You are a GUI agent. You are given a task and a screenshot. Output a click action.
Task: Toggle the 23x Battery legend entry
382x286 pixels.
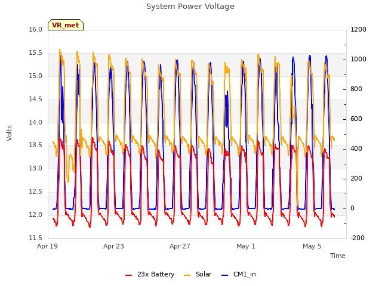pos(150,274)
